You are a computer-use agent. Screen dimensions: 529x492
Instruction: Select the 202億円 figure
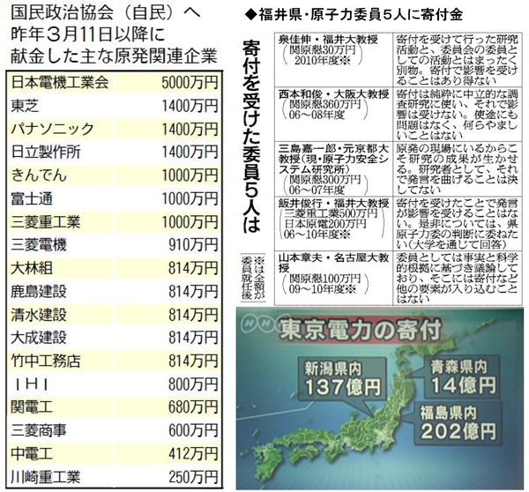pyautogui.click(x=458, y=431)
